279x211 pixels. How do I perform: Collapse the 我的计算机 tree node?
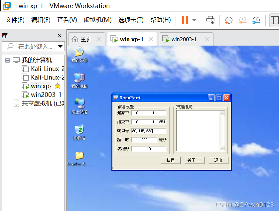pyautogui.click(x=7, y=60)
